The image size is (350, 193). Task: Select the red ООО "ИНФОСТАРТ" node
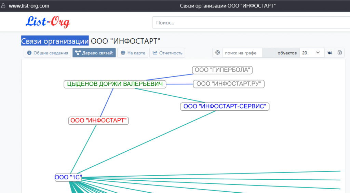[98, 121]
